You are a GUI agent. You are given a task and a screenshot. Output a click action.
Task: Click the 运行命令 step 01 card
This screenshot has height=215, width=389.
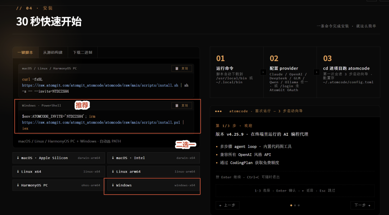(237, 72)
